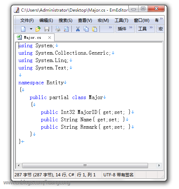Expand the standard toolbar overflow chevron
This screenshot has width=179, height=189.
coord(110,28)
